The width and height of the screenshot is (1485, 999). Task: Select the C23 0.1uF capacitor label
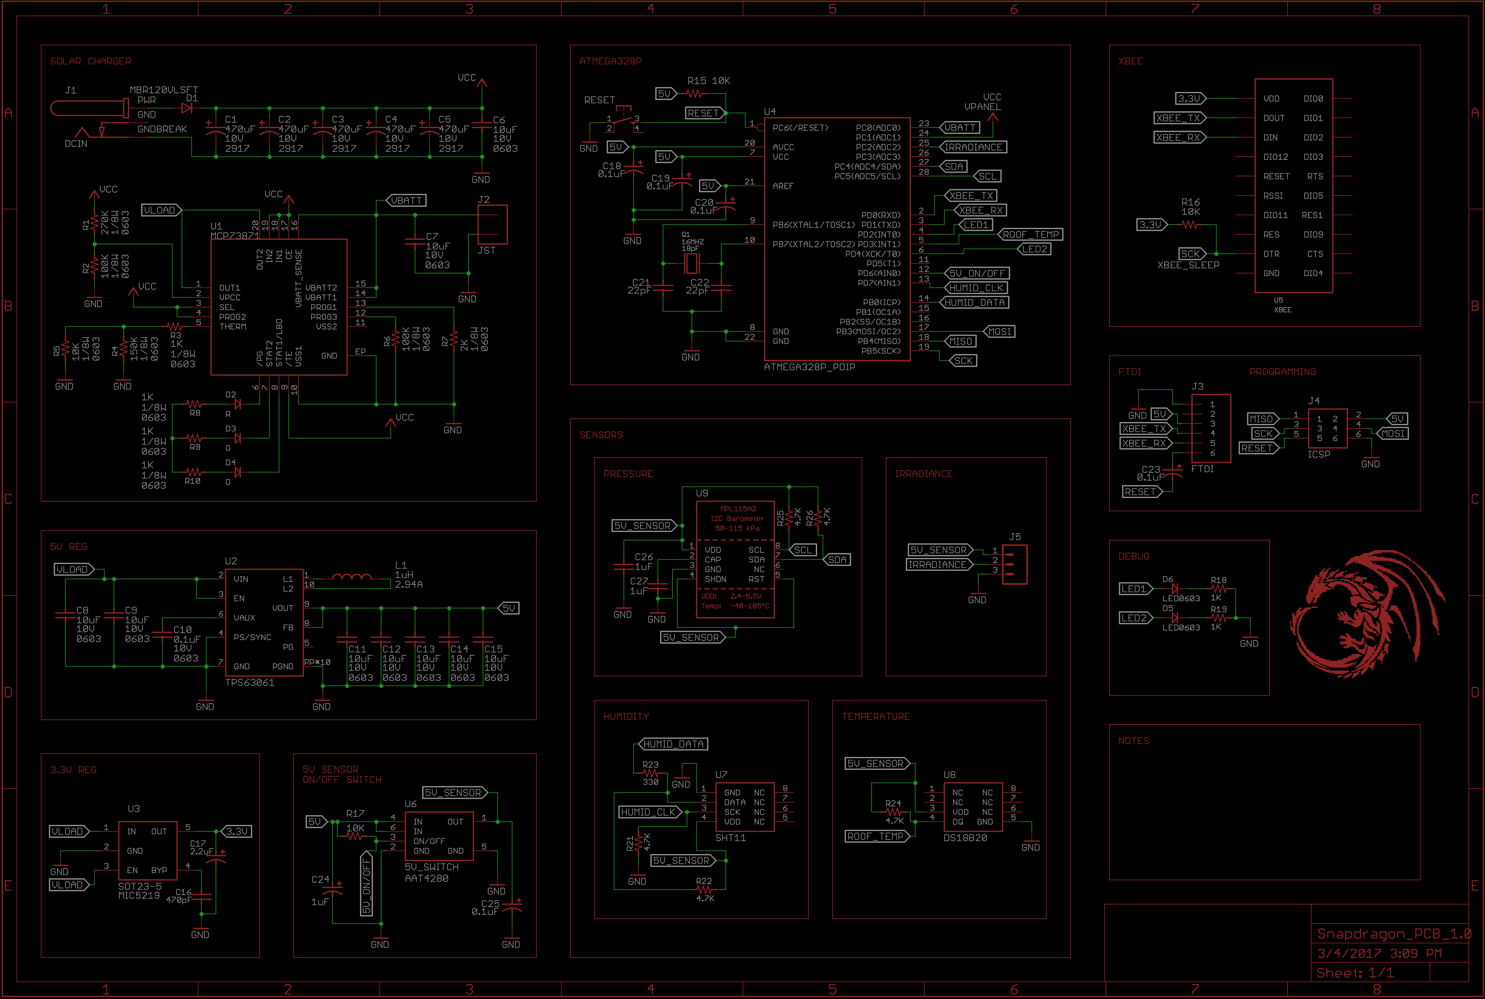pyautogui.click(x=1150, y=473)
